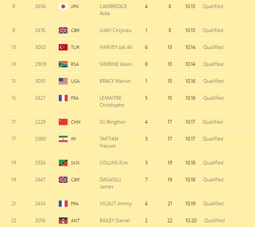Click the Antigua flag icon beside ANT
Screen dimensions: 255x227
[x=63, y=220]
